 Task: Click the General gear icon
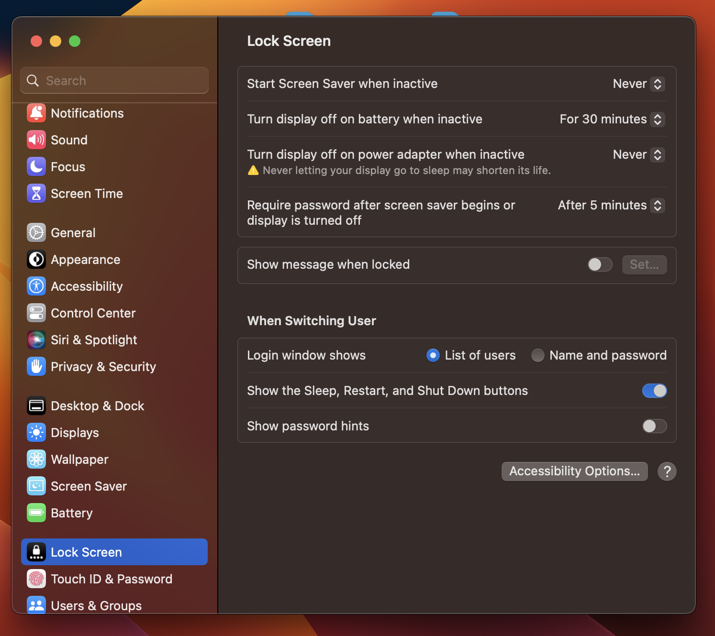(x=36, y=233)
